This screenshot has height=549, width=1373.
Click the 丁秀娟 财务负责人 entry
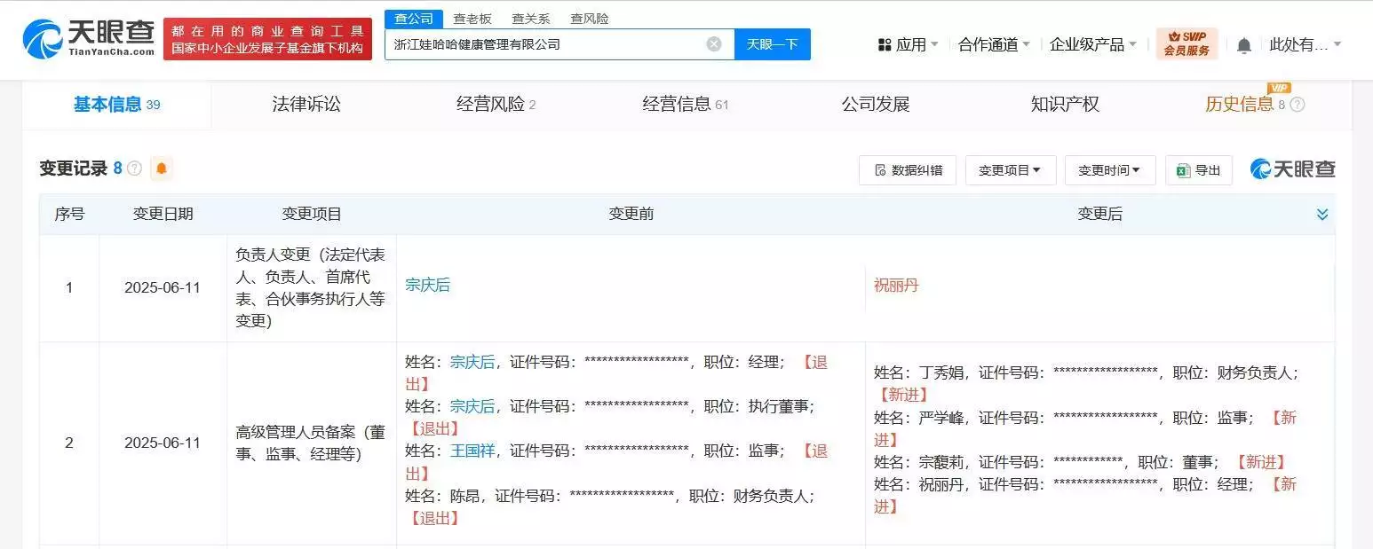pyautogui.click(x=1085, y=384)
